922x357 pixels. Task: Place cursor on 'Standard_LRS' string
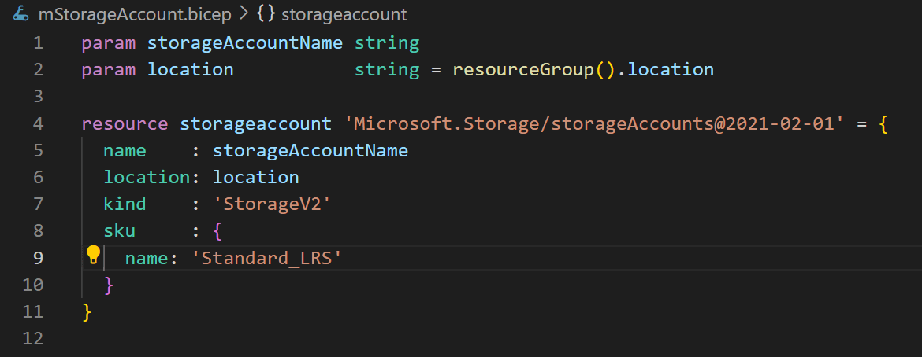click(x=267, y=259)
